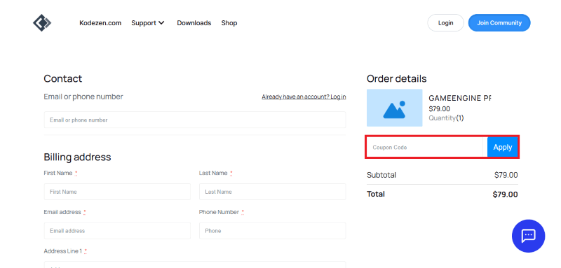Go to Kodezen.com nav link
The image size is (561, 268).
[x=100, y=23]
